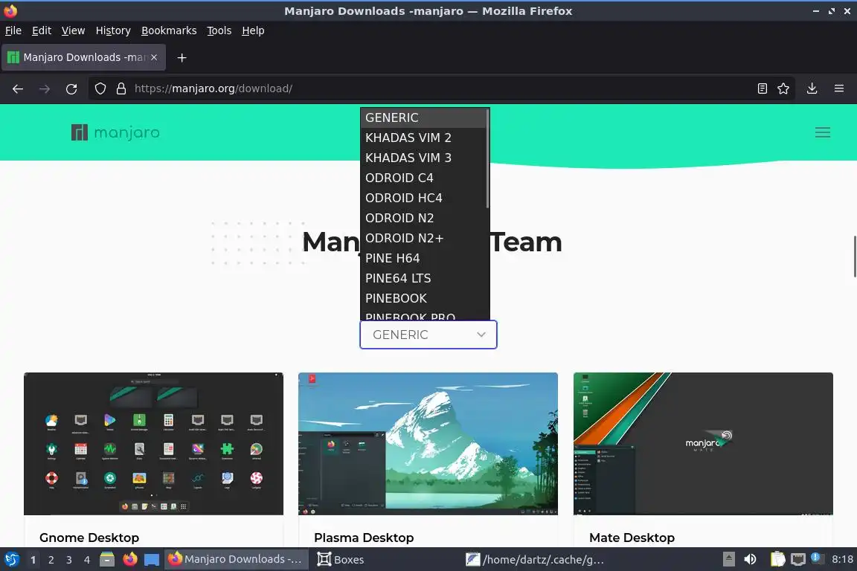Open the Edit menu
Viewport: 857px width, 571px height.
click(42, 30)
